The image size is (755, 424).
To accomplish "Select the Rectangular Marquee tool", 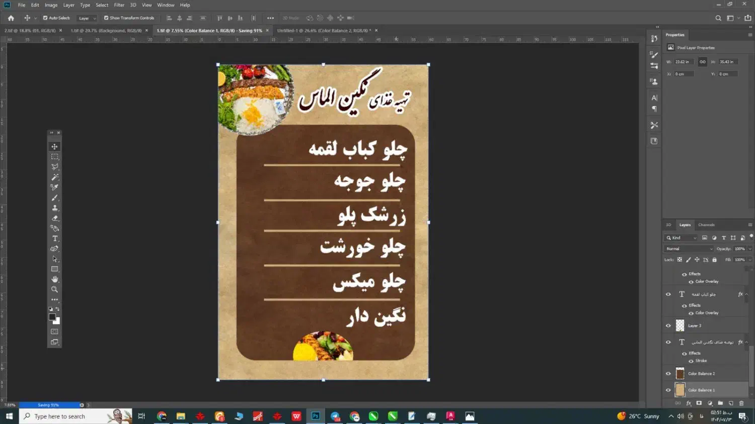I will 54,157.
